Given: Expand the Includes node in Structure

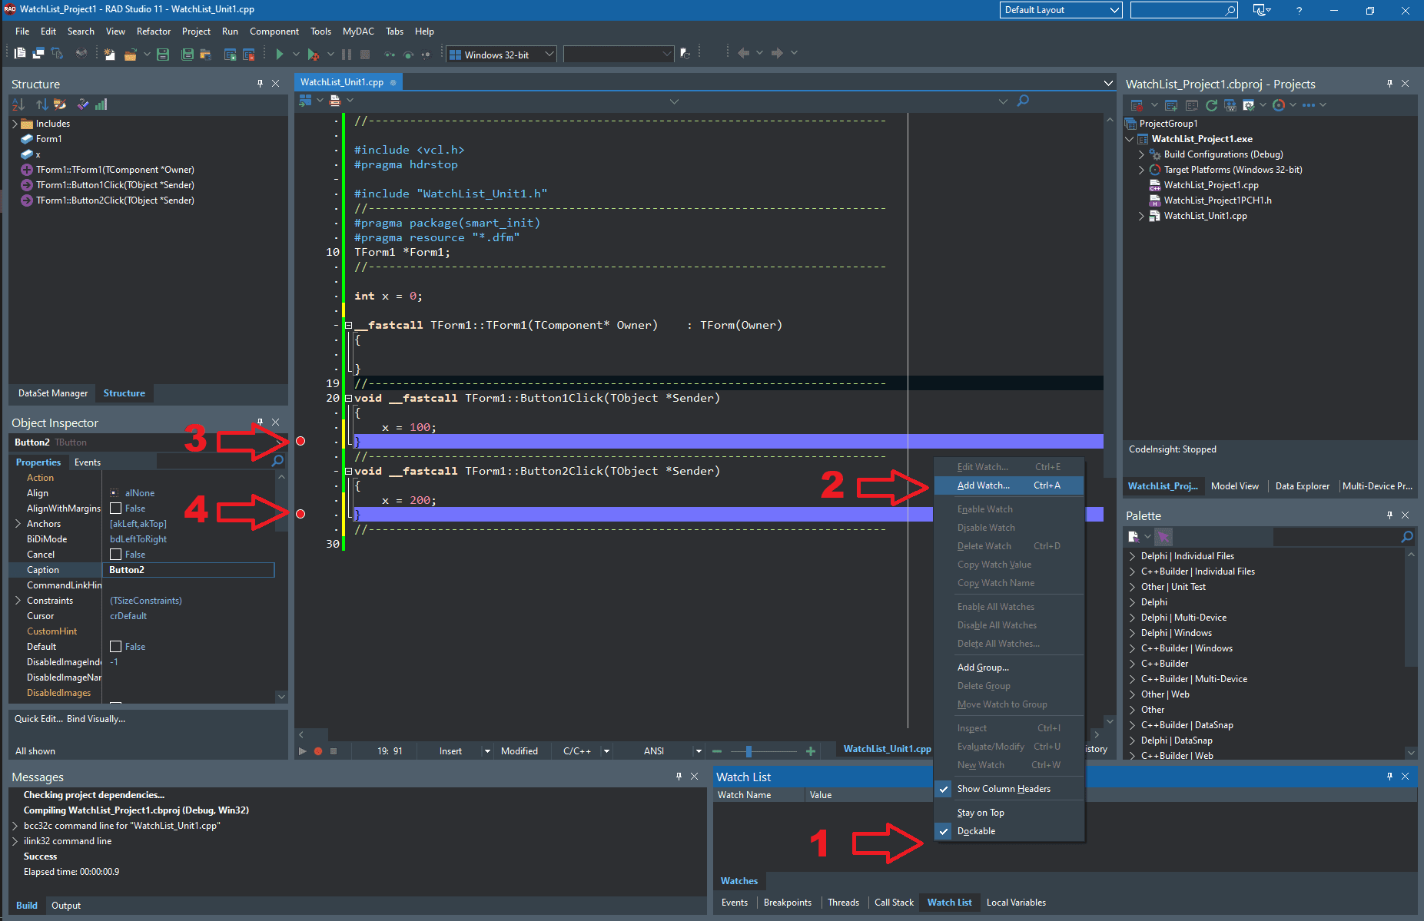Looking at the screenshot, I should pos(15,124).
